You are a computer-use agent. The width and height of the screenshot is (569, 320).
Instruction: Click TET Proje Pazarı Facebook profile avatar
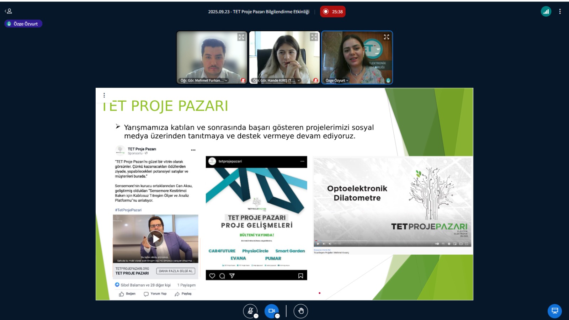point(120,150)
